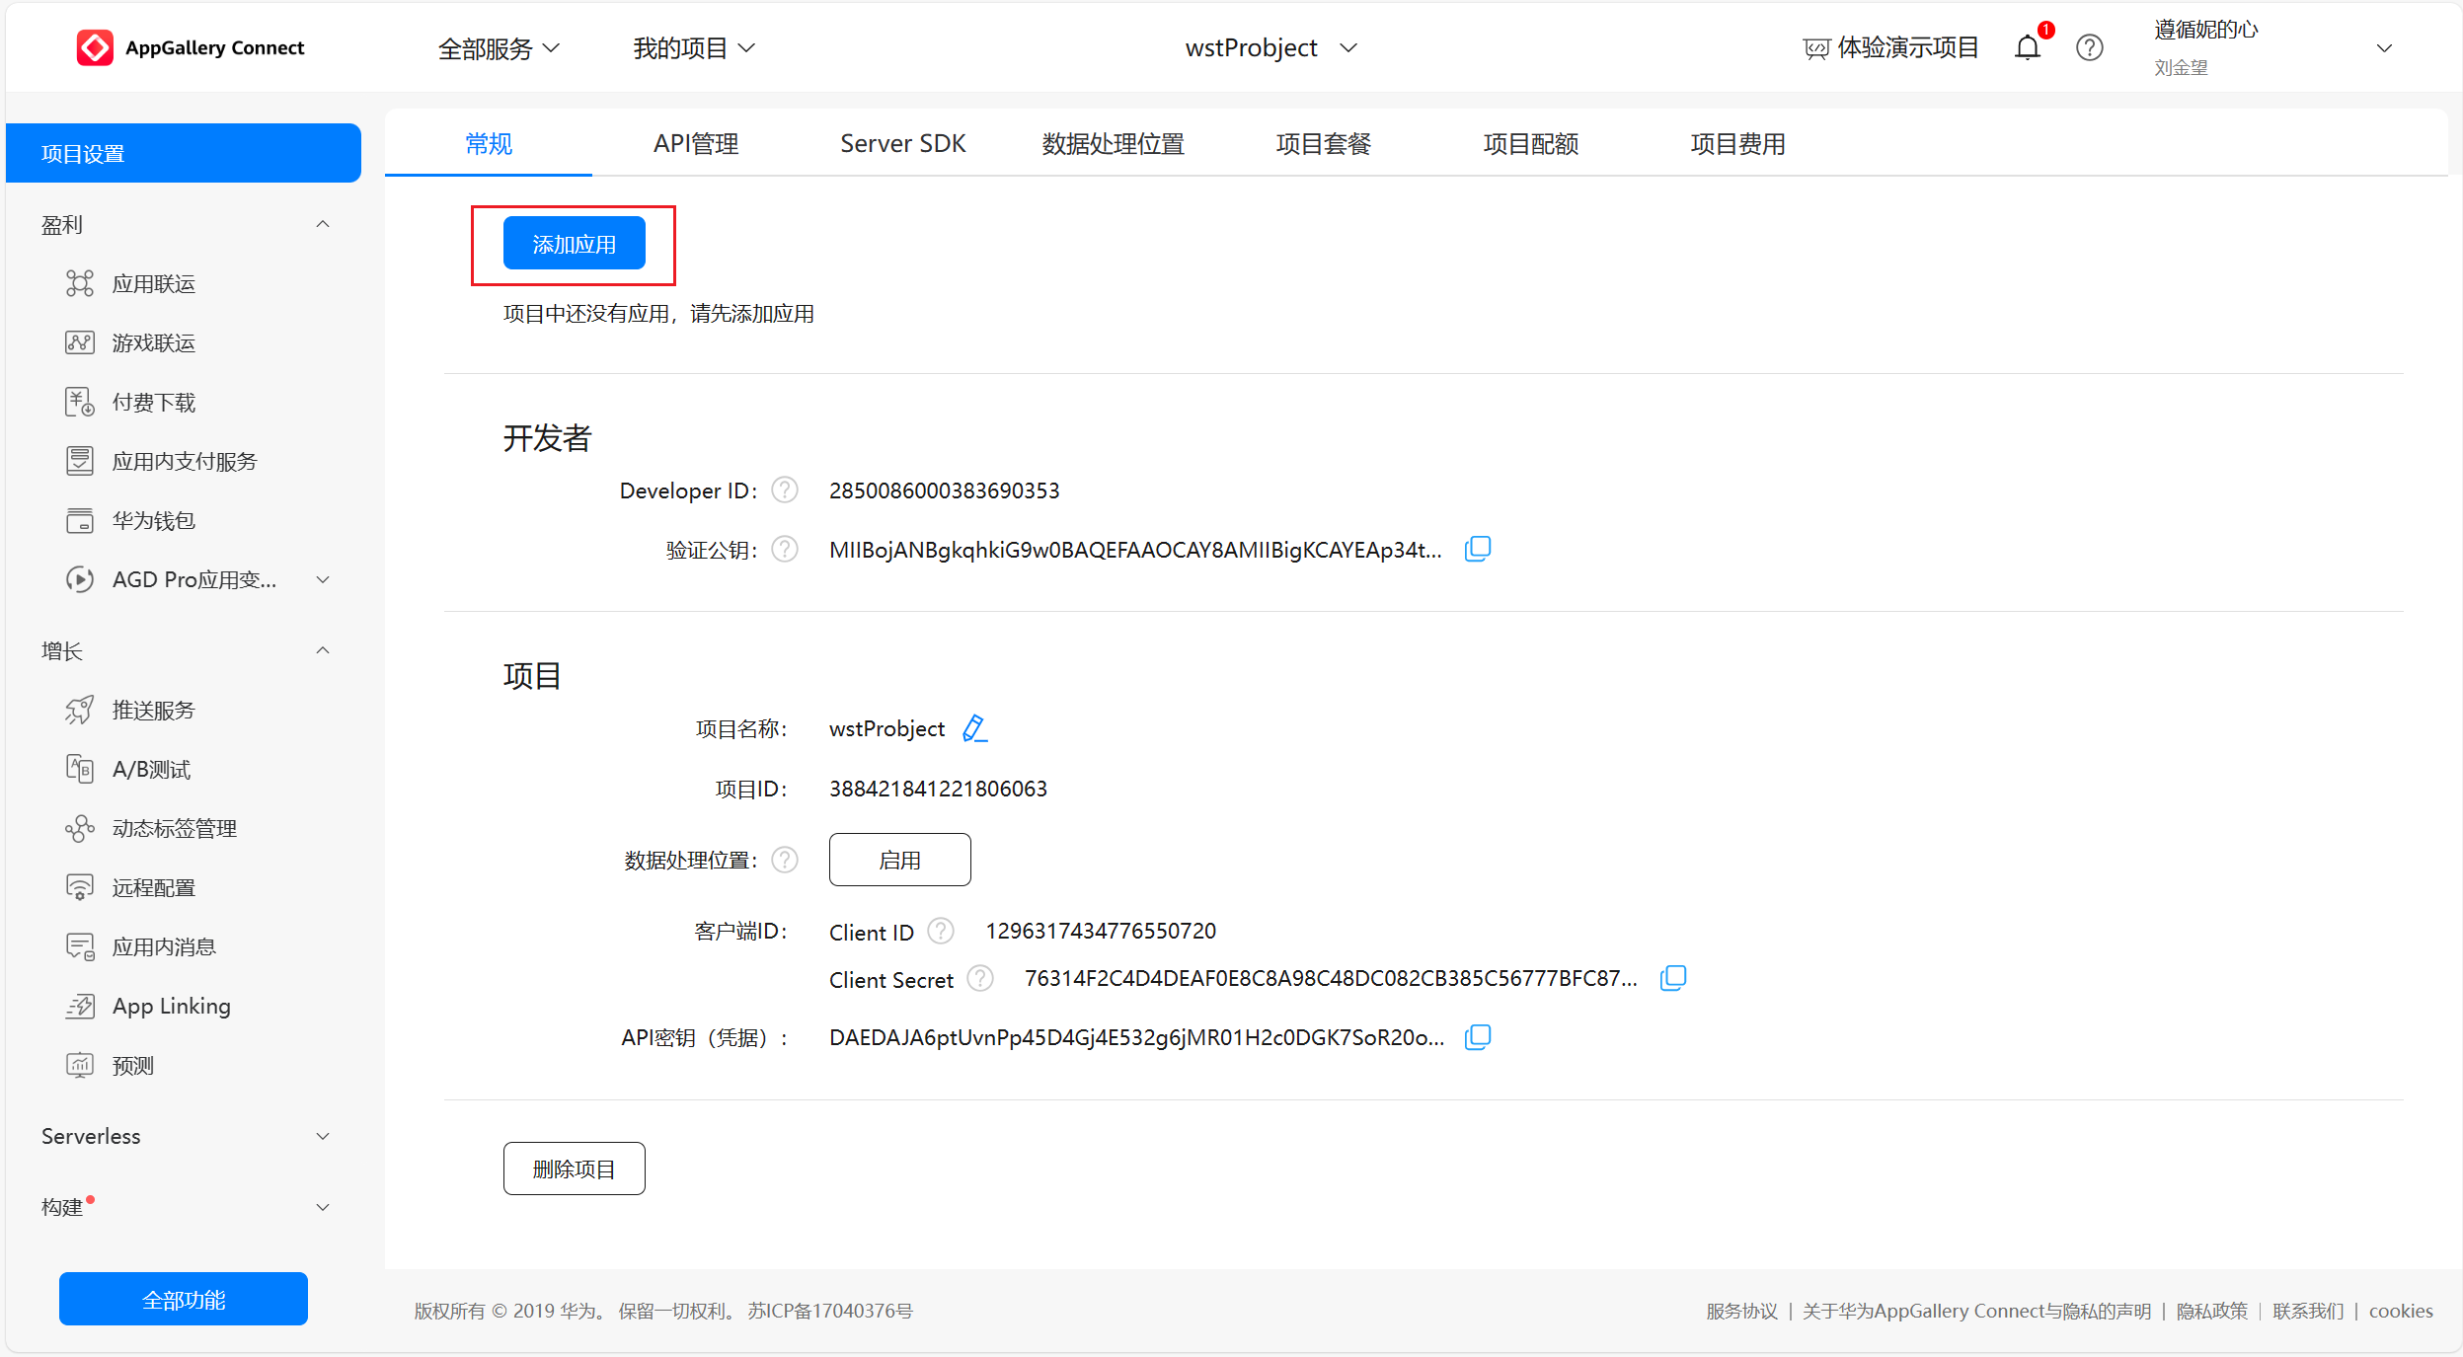Show help tooltip for Developer ID
The image size is (2463, 1357).
coord(785,490)
